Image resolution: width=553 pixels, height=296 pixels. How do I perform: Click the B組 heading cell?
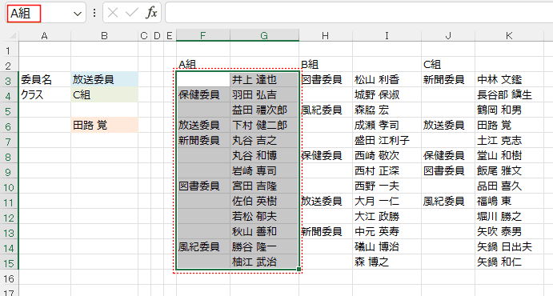click(x=326, y=65)
